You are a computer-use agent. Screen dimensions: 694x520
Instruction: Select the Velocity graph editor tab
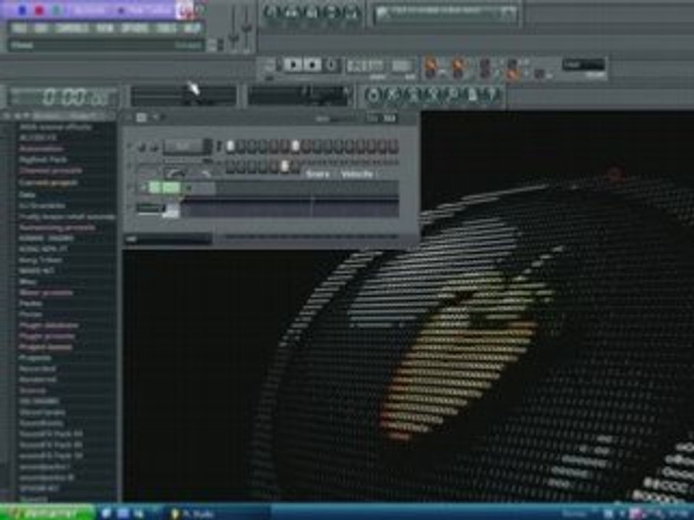tap(356, 175)
